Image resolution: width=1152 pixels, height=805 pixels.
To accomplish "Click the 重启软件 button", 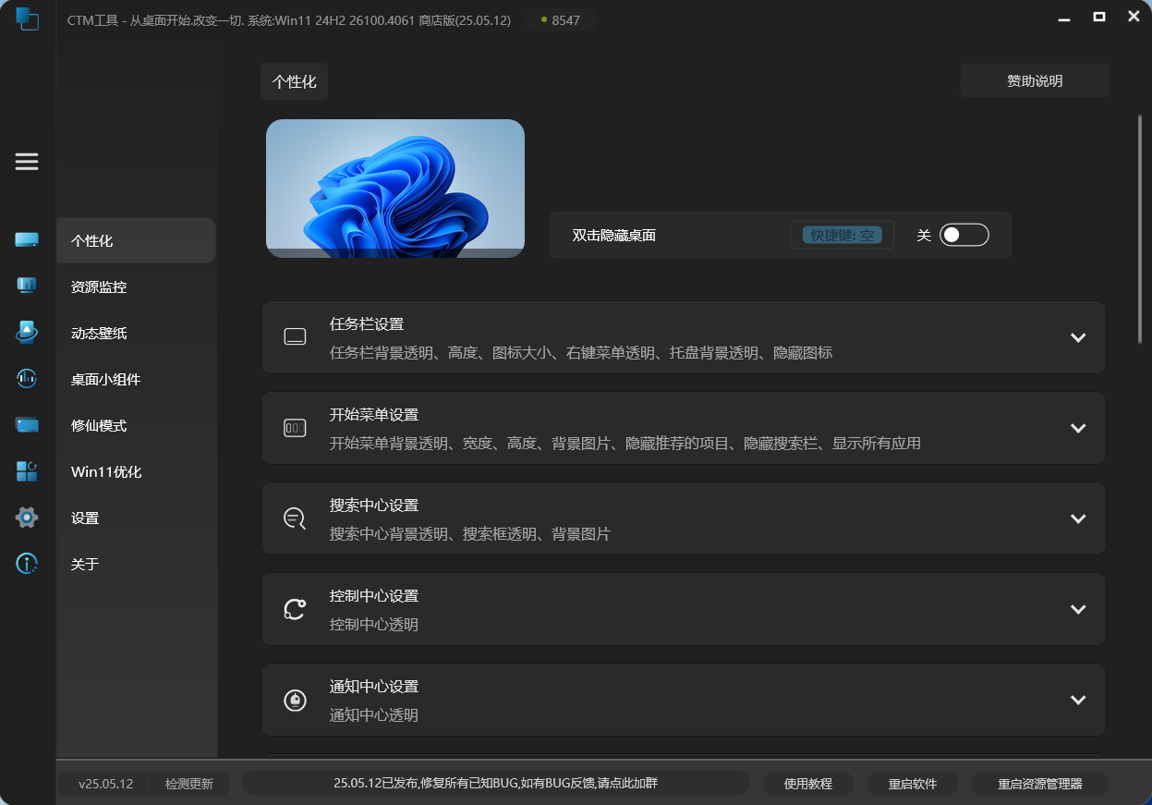I will pyautogui.click(x=913, y=784).
